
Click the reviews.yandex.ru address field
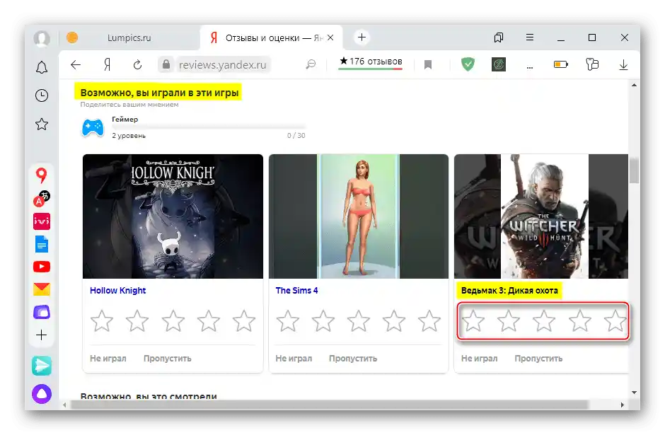[x=222, y=65]
